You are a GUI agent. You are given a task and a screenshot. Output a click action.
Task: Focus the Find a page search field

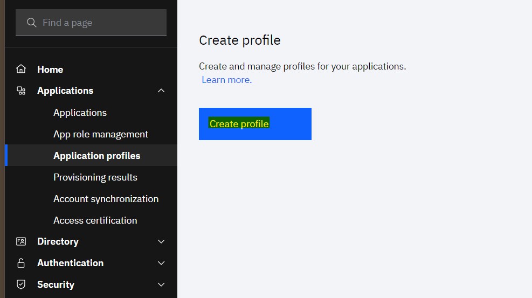(x=91, y=23)
